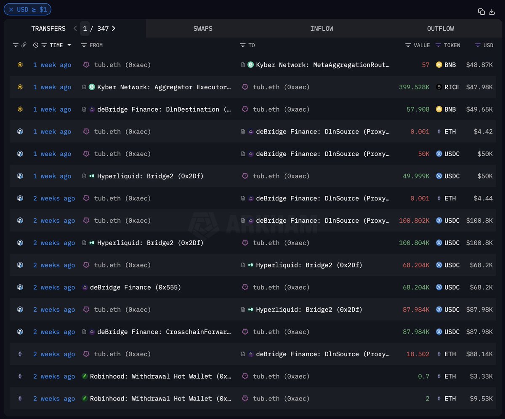Click the Ethereum chain icon in the 0.7 ETH row
The image size is (505, 419).
pos(20,376)
